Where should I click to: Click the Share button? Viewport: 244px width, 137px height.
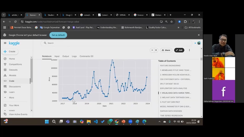166,50
